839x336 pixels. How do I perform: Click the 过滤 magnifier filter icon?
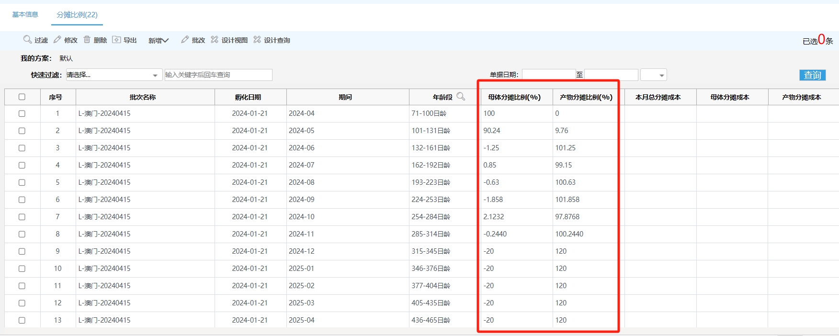[x=28, y=40]
